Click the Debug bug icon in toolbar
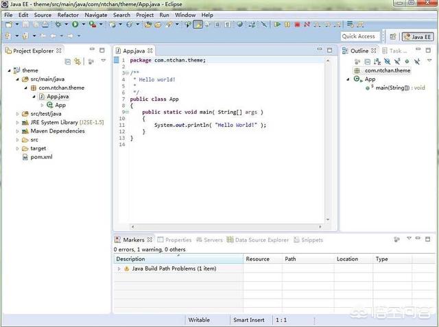The image size is (439, 327). click(x=58, y=25)
